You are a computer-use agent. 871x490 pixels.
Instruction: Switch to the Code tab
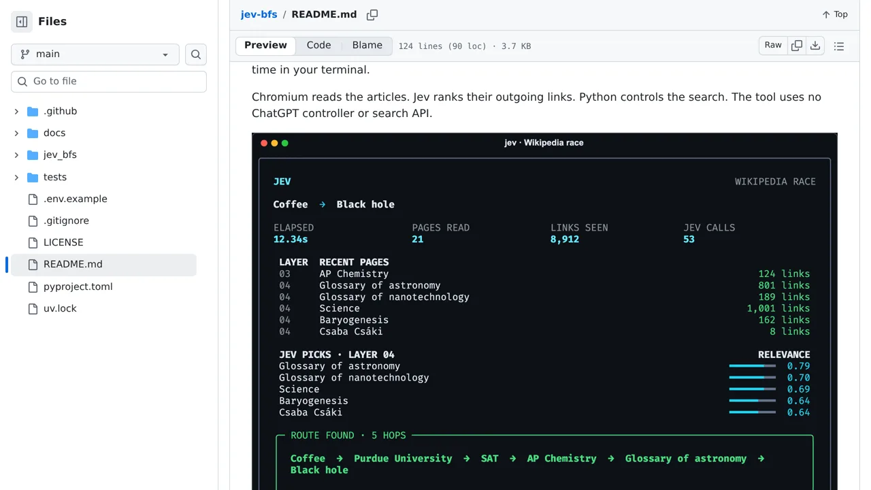318,46
